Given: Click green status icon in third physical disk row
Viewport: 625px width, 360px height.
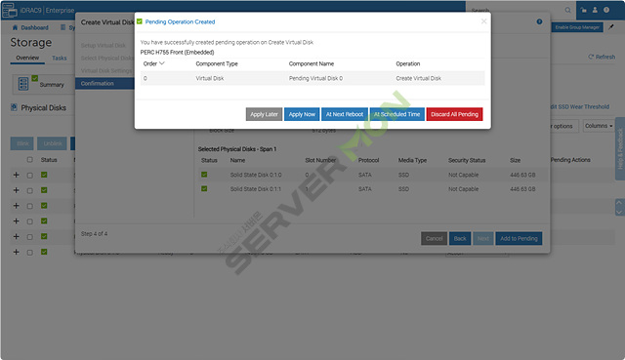Looking at the screenshot, I should (x=44, y=206).
